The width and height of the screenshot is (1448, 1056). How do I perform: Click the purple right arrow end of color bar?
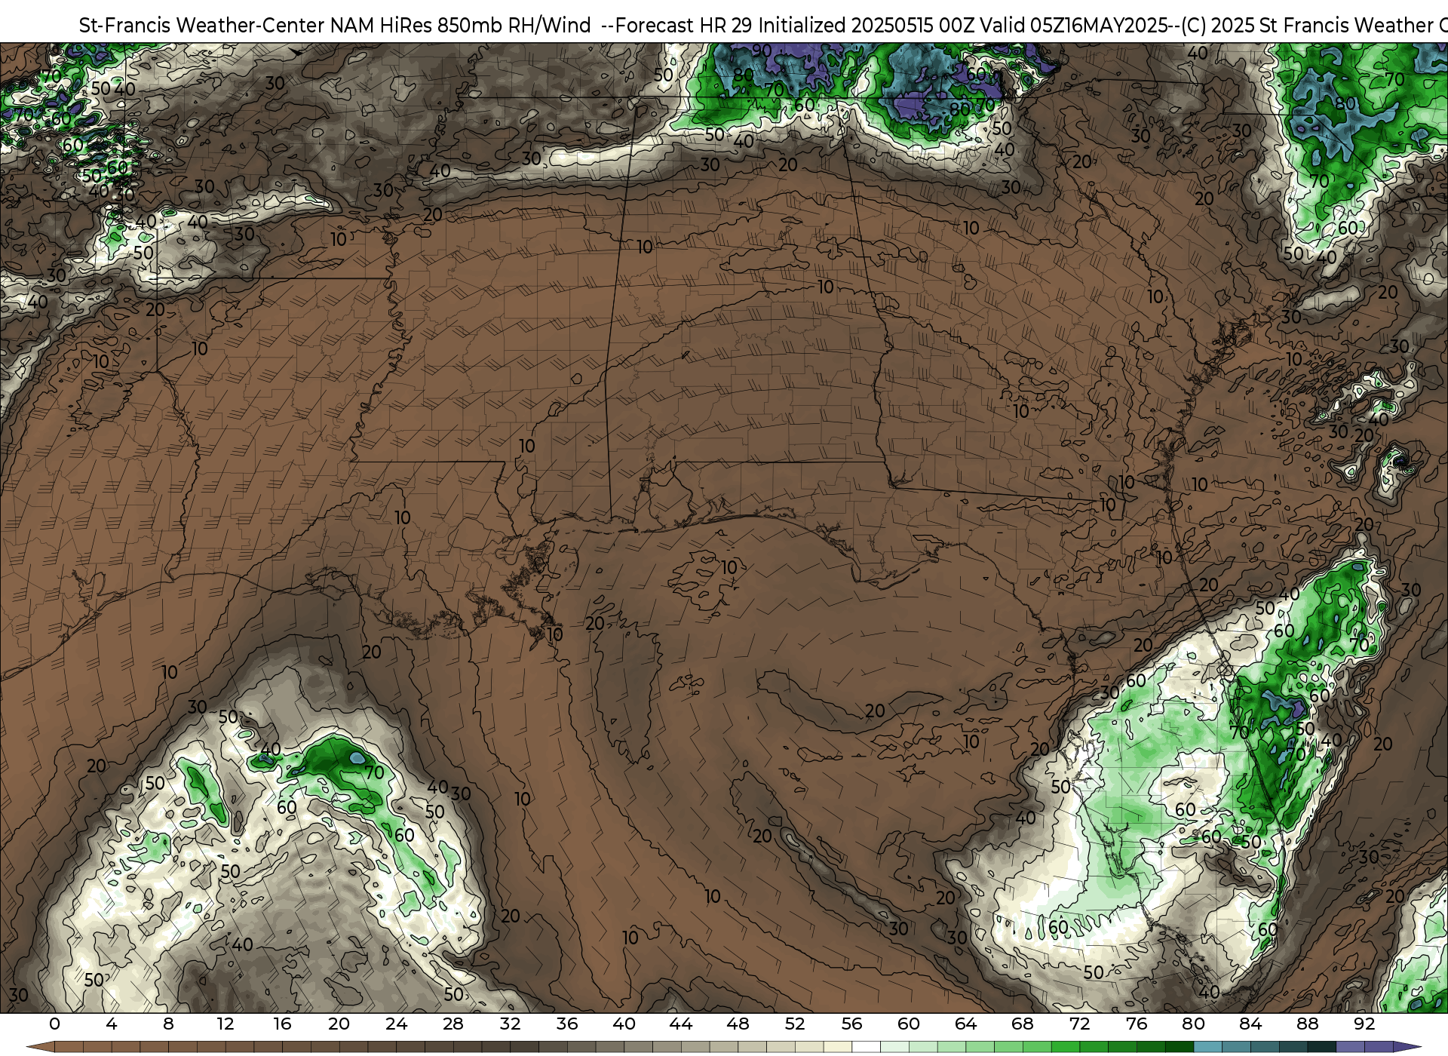pyautogui.click(x=1407, y=1047)
